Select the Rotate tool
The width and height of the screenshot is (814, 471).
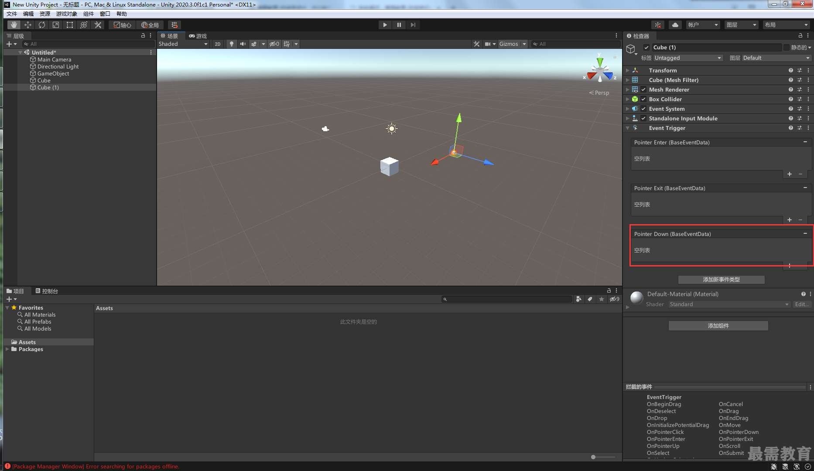[42, 25]
